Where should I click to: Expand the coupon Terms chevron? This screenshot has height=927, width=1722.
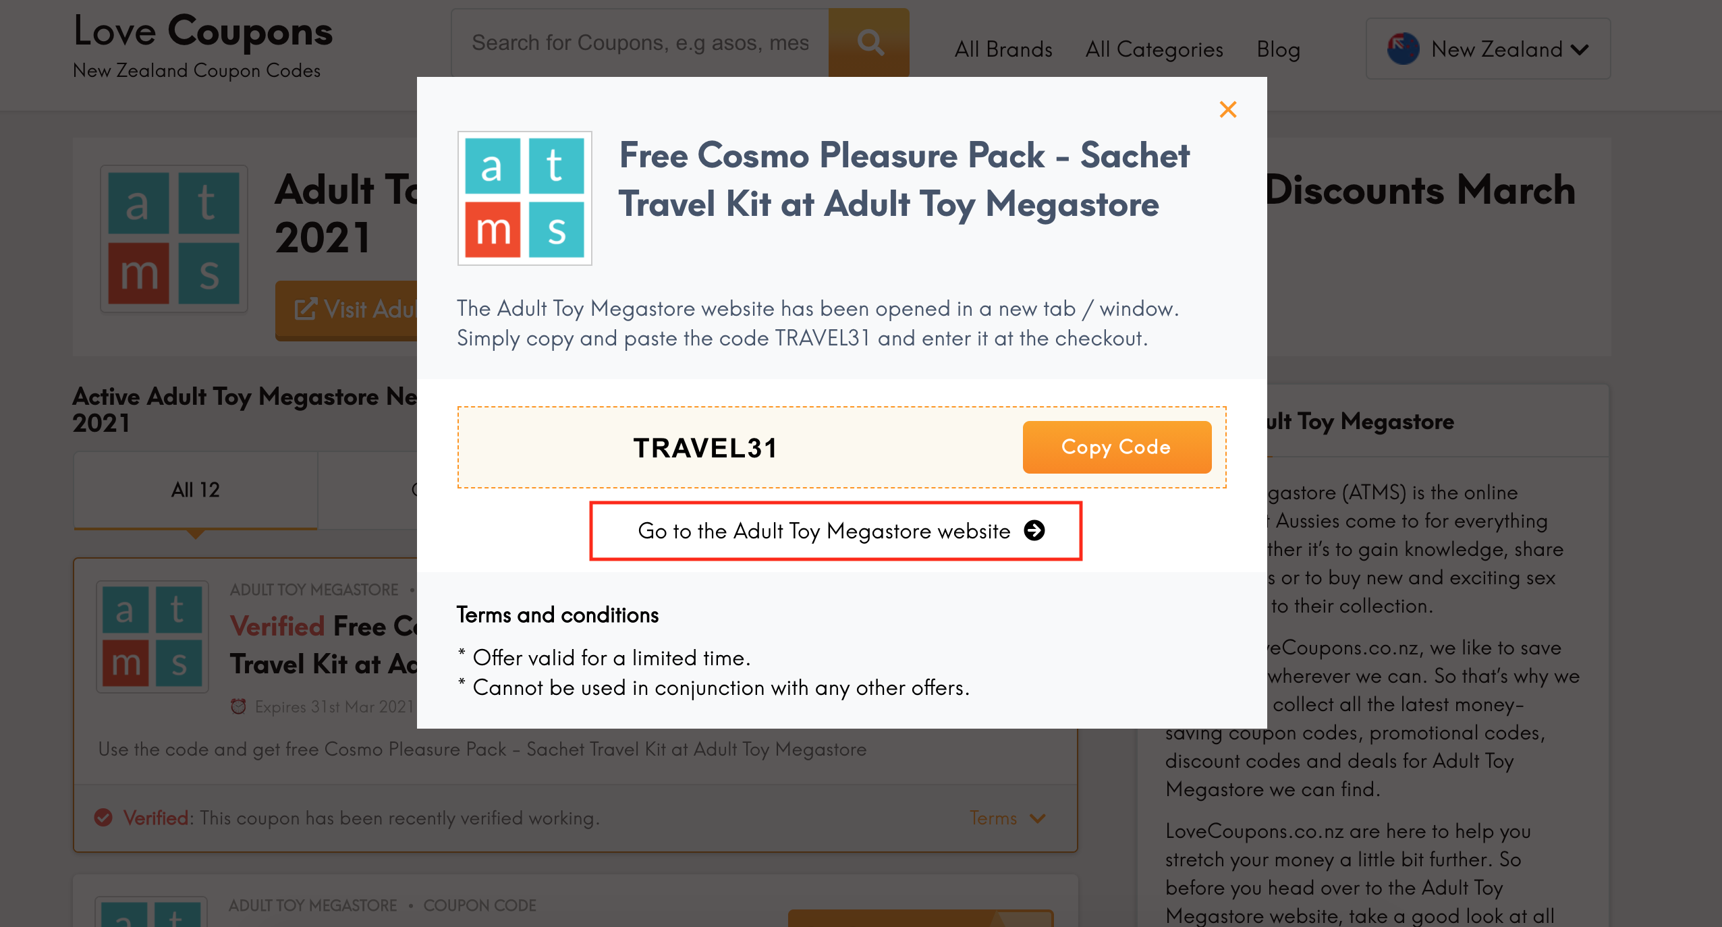(x=1037, y=818)
